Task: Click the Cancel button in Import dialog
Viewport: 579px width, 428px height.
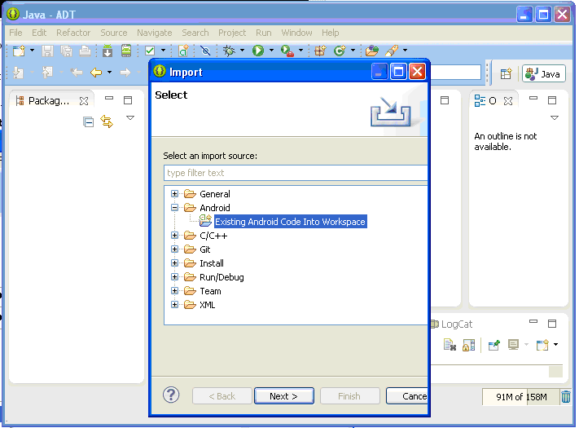Action: tap(407, 396)
